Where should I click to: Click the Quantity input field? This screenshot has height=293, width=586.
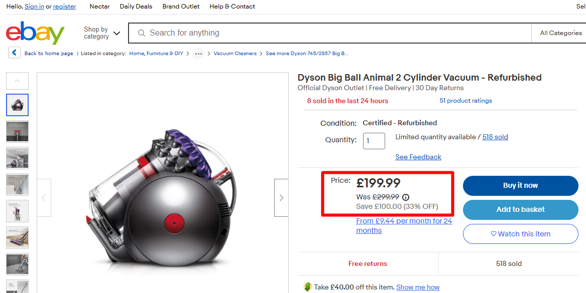click(374, 141)
